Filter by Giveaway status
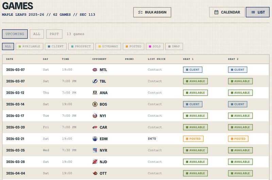This screenshot has height=180, width=272. click(108, 46)
